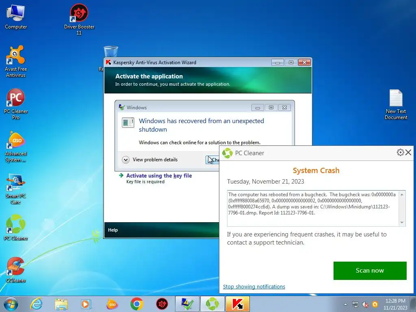Image resolution: width=416 pixels, height=312 pixels.
Task: Open Avast Free Antivirus shortcut
Action: (16, 62)
